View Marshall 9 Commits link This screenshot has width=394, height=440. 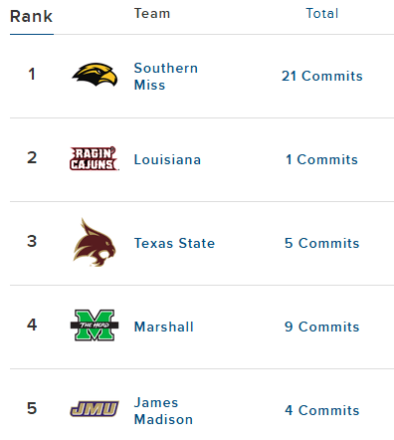(322, 327)
